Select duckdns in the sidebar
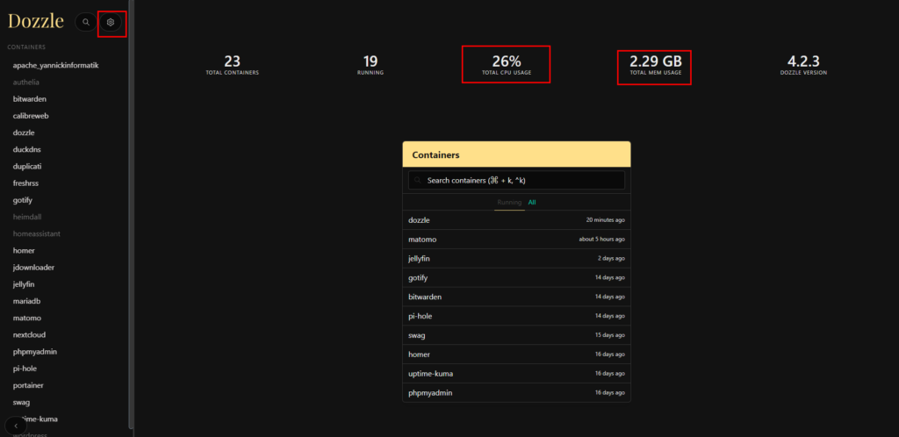This screenshot has width=899, height=437. click(x=26, y=149)
